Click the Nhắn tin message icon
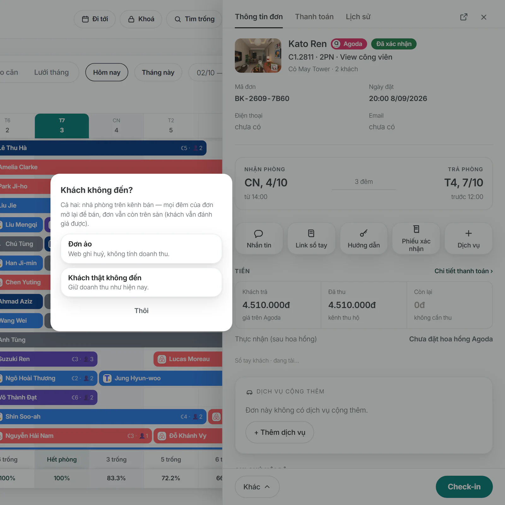 coord(258,234)
